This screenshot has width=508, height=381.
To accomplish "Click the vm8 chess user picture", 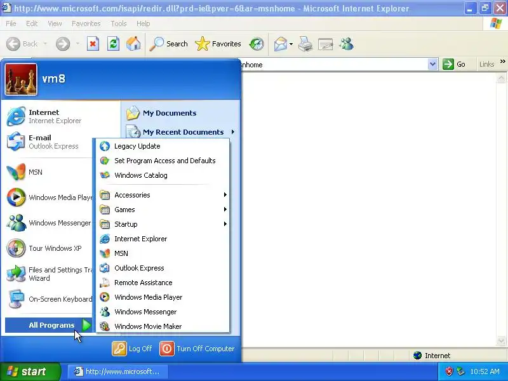I will (21, 79).
